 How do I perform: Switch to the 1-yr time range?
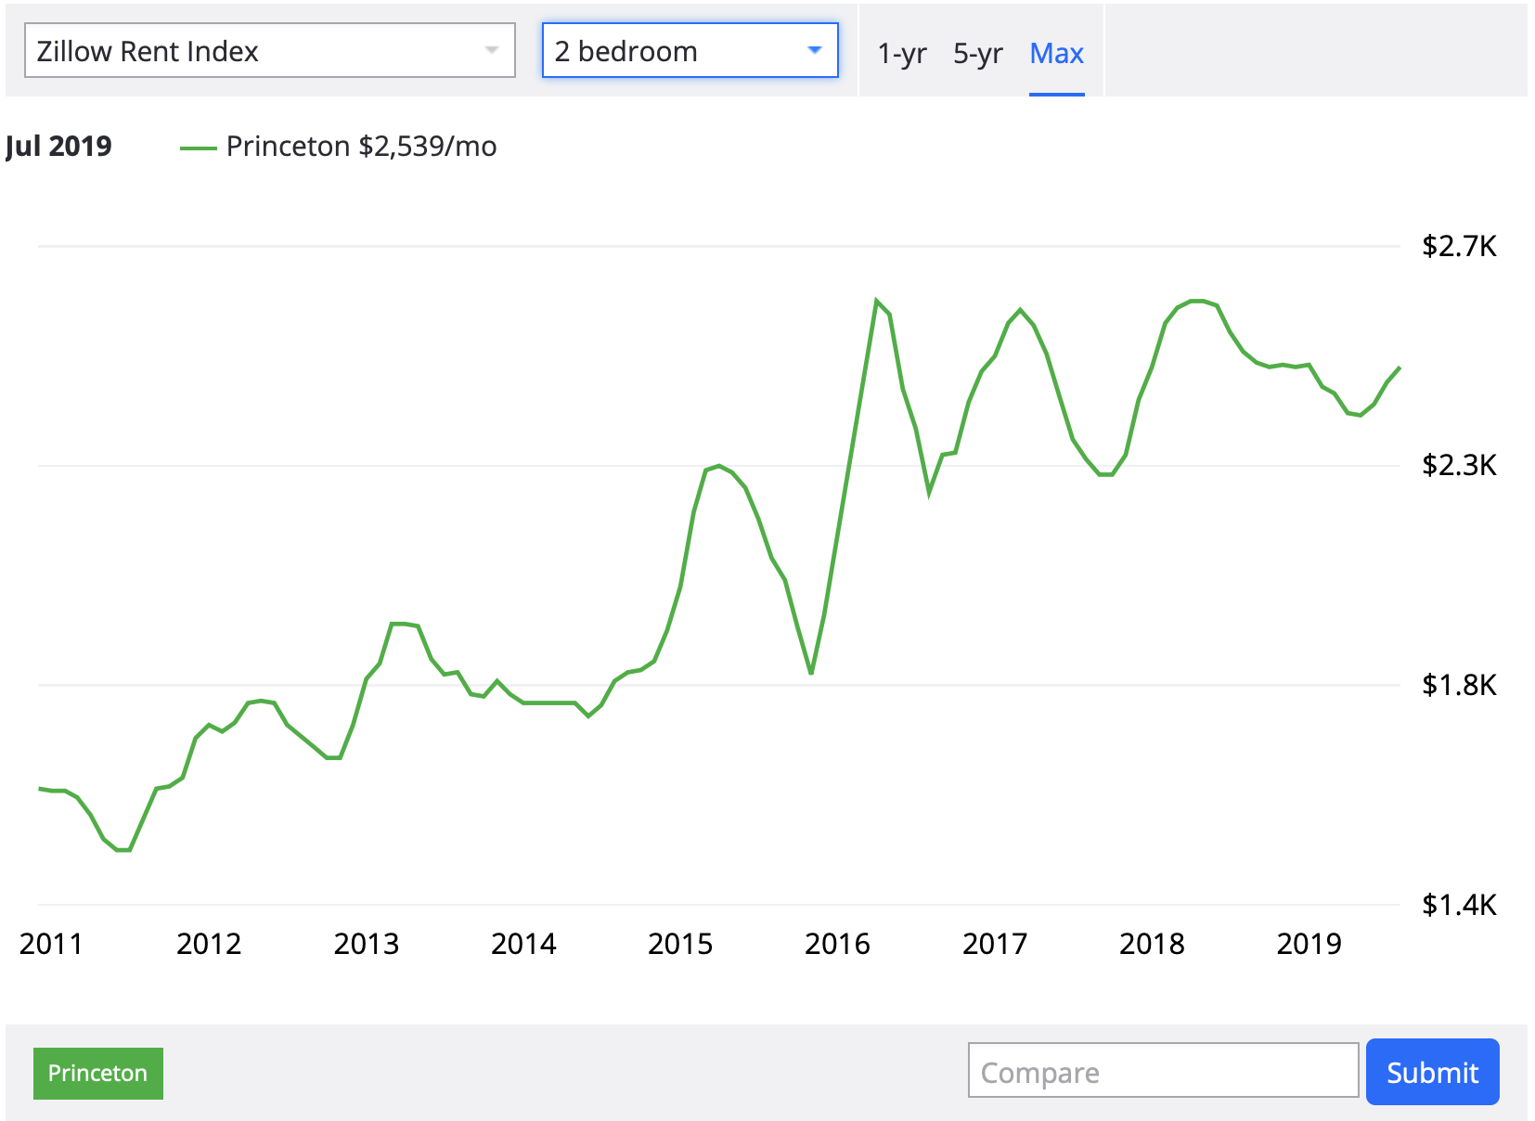901,54
